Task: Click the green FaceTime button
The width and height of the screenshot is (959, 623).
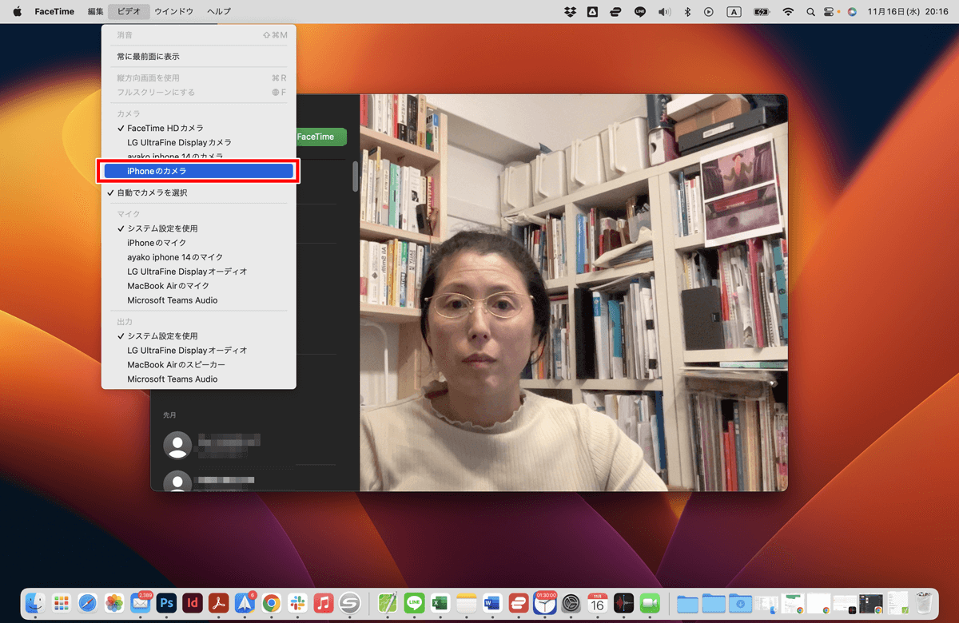Action: (x=321, y=137)
